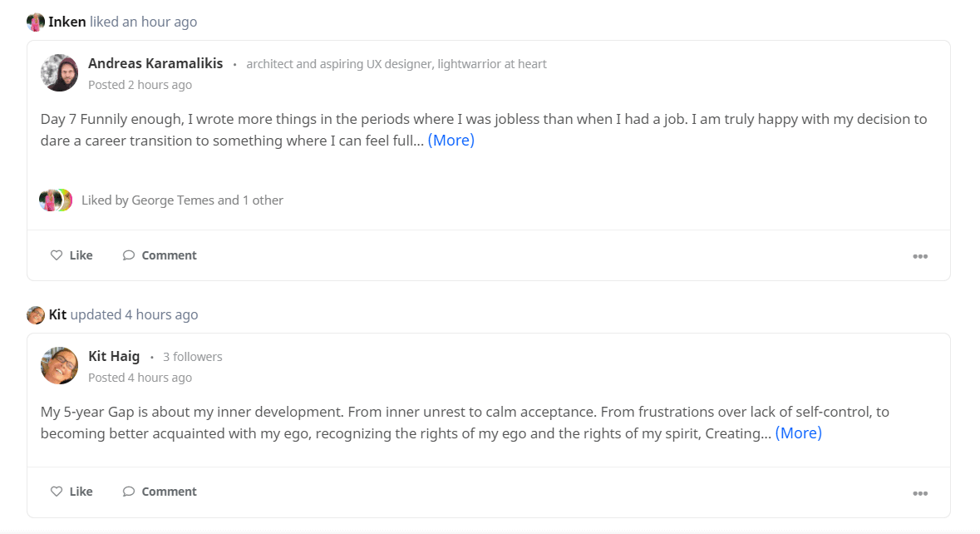Click 'Posted 2 hours ago' timestamp
Screen dimensions: 980x534
click(x=140, y=84)
